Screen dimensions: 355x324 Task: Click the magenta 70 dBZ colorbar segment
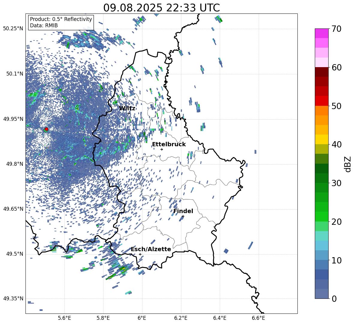tap(321, 33)
